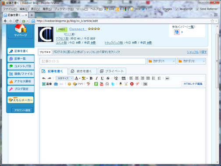The image size is (221, 166).
Task: Open the paint palette icon
Action: coord(88,84)
